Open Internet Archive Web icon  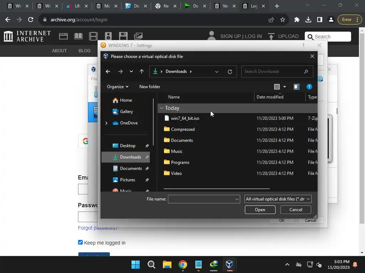(x=63, y=36)
